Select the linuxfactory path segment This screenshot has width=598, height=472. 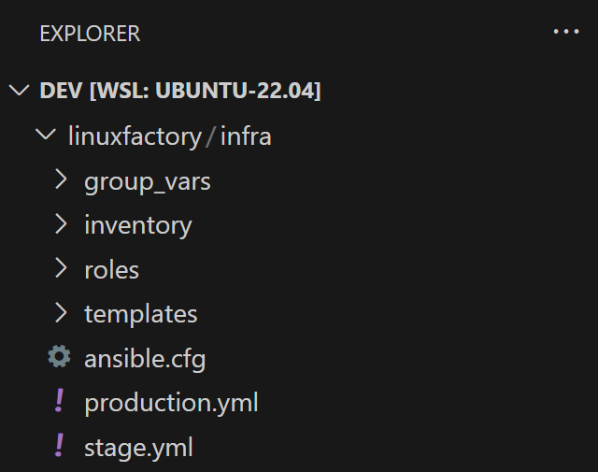pyautogui.click(x=135, y=136)
